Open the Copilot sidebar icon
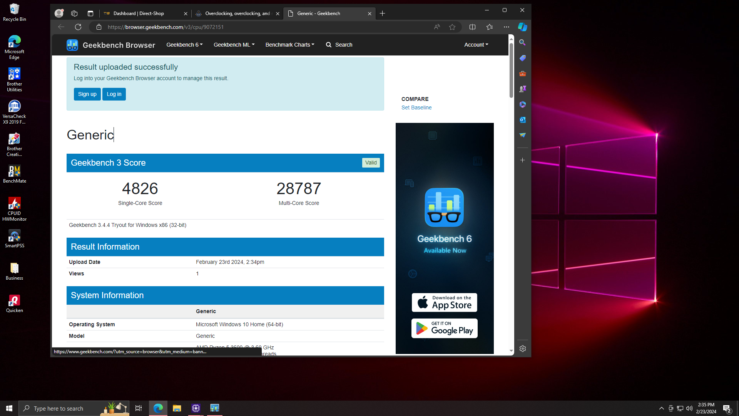Screen dimensions: 739x416 tap(522, 27)
